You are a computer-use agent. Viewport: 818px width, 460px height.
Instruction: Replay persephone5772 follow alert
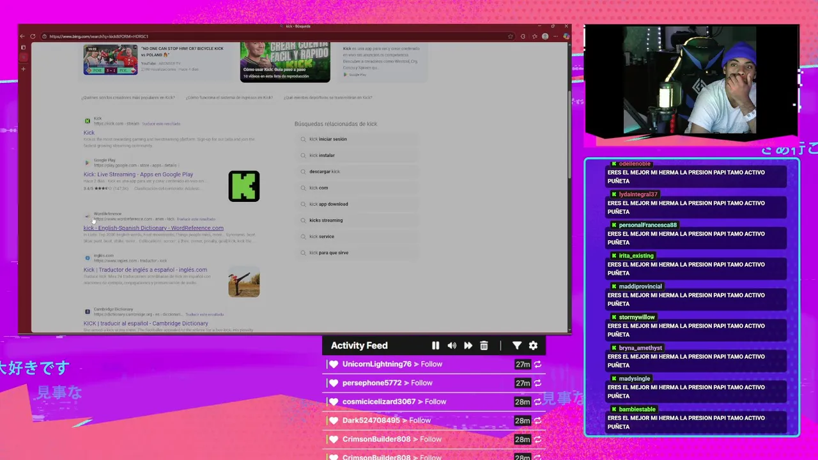pos(537,383)
